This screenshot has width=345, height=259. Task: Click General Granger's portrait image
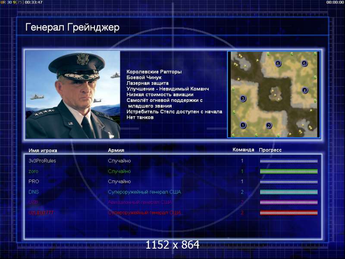[73, 95]
